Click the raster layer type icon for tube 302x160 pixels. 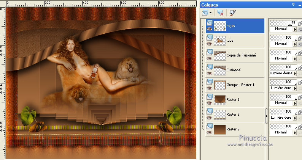coord(209,38)
